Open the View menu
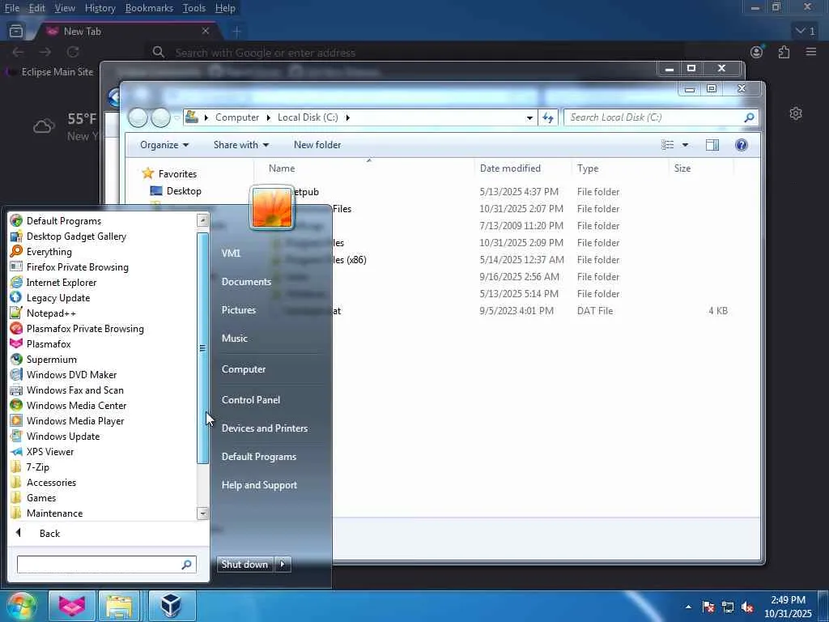This screenshot has height=622, width=829. [x=65, y=8]
